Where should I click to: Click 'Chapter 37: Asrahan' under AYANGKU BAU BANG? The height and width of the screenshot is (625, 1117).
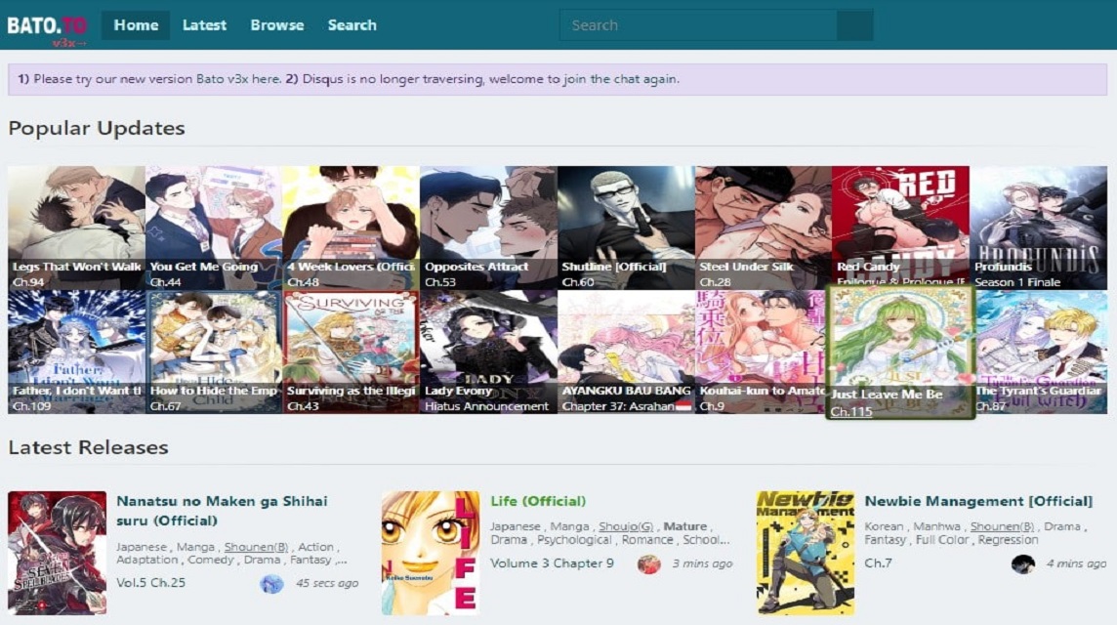point(618,406)
